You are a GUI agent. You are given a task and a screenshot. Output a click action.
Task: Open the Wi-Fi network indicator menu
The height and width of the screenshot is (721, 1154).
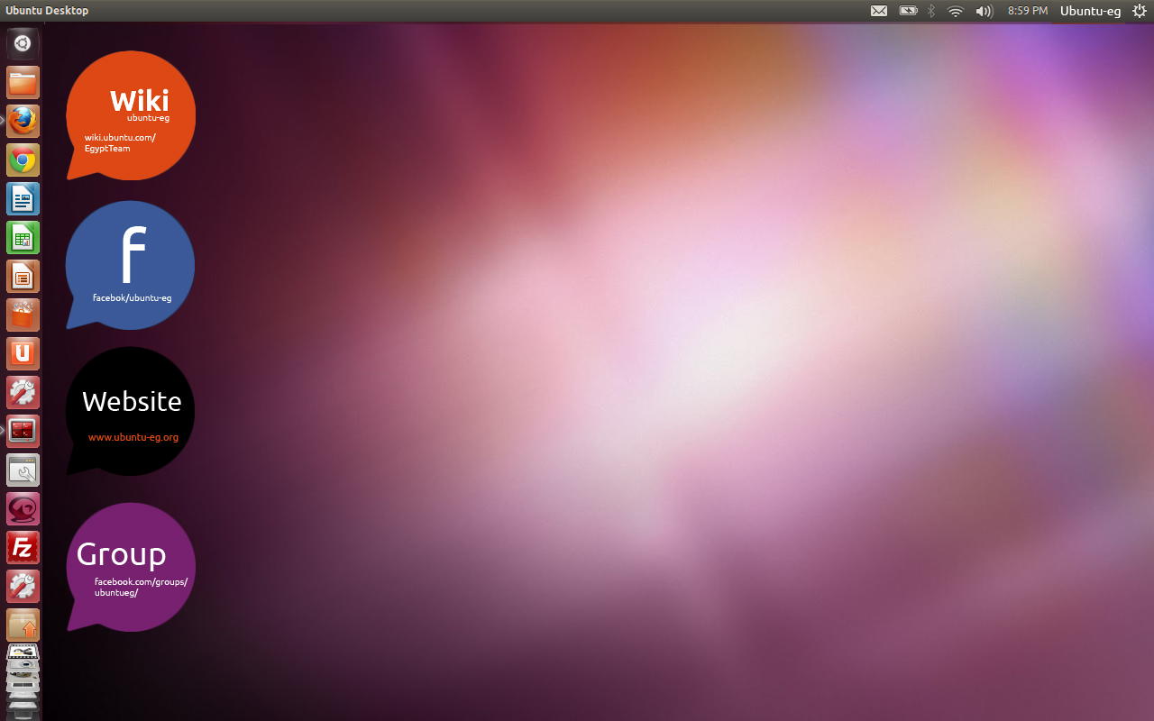(x=956, y=11)
